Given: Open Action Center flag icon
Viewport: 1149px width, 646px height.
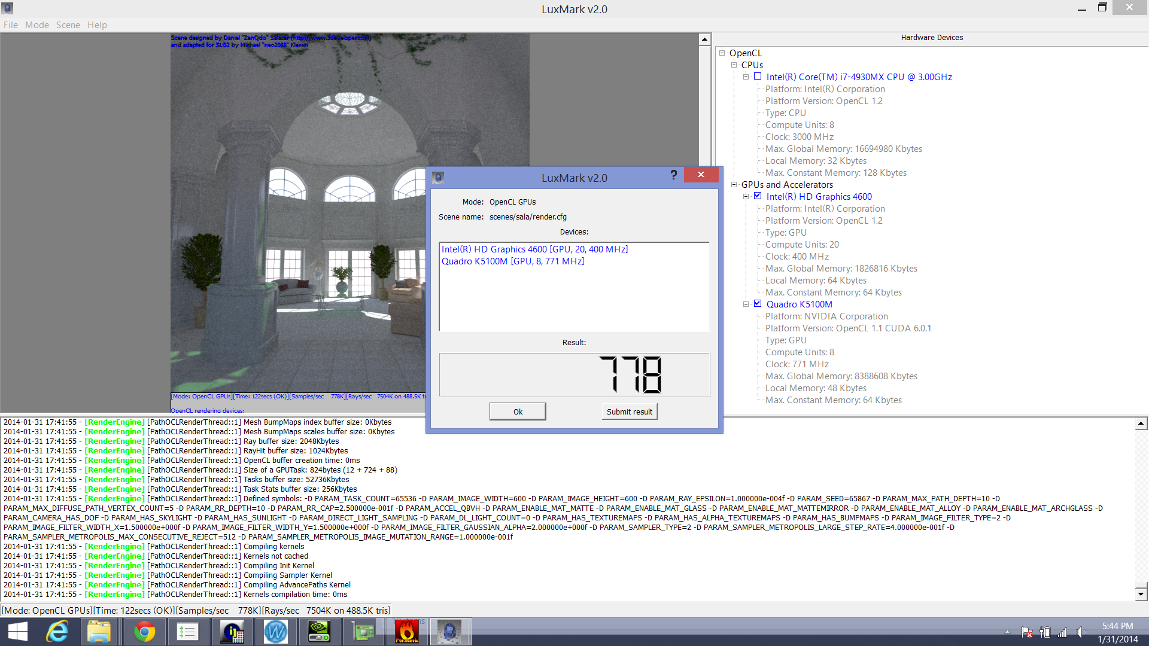Looking at the screenshot, I should (x=1027, y=632).
